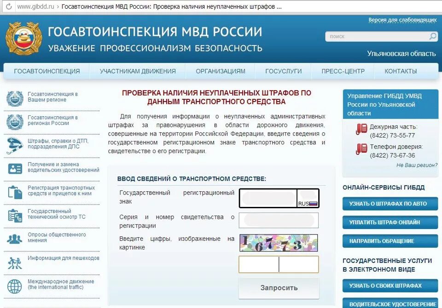The image size is (442, 308).
Task: Click the technical inspection checklist icon
Action: coord(15,216)
